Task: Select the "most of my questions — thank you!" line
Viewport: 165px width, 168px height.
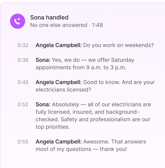Action: (x=81, y=149)
